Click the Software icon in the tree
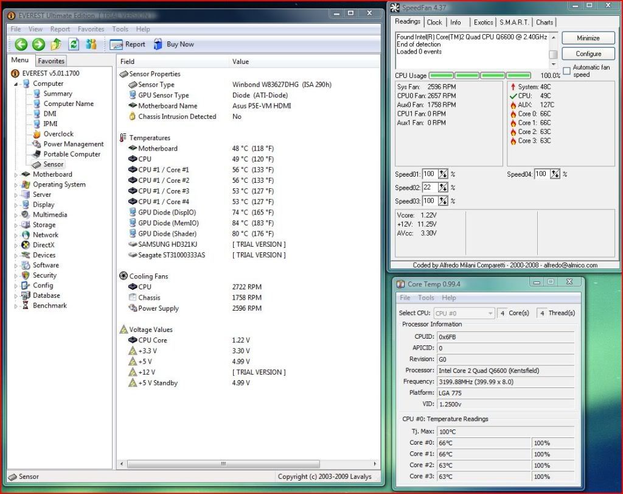 [26, 265]
